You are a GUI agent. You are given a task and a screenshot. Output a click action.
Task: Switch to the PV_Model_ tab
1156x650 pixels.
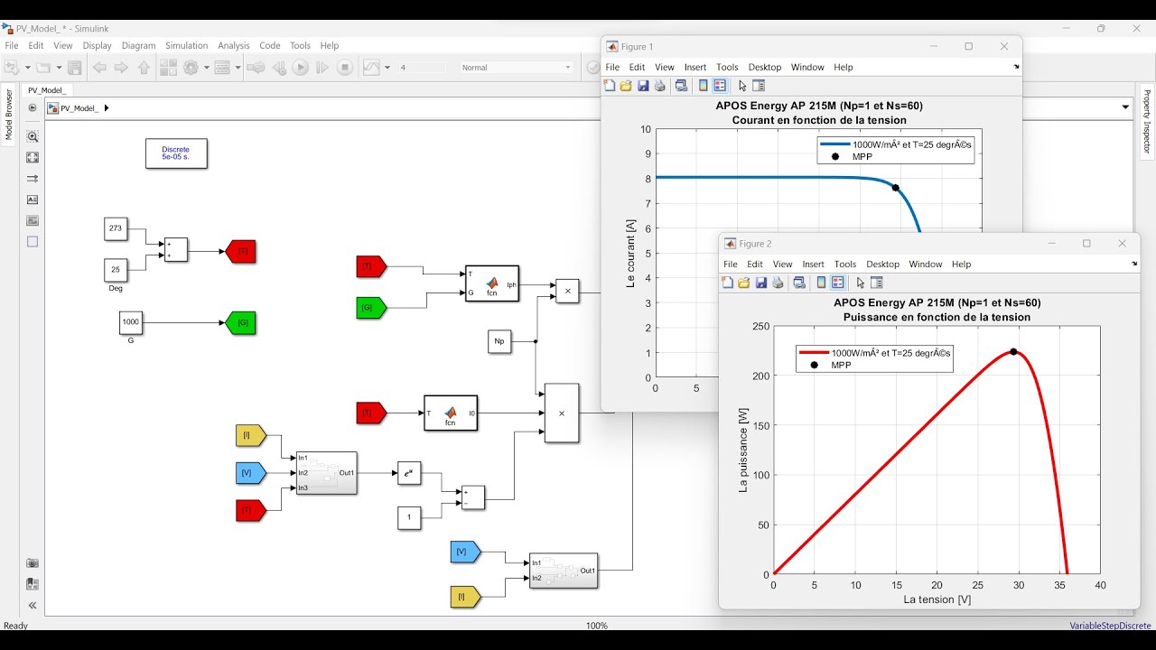click(46, 90)
